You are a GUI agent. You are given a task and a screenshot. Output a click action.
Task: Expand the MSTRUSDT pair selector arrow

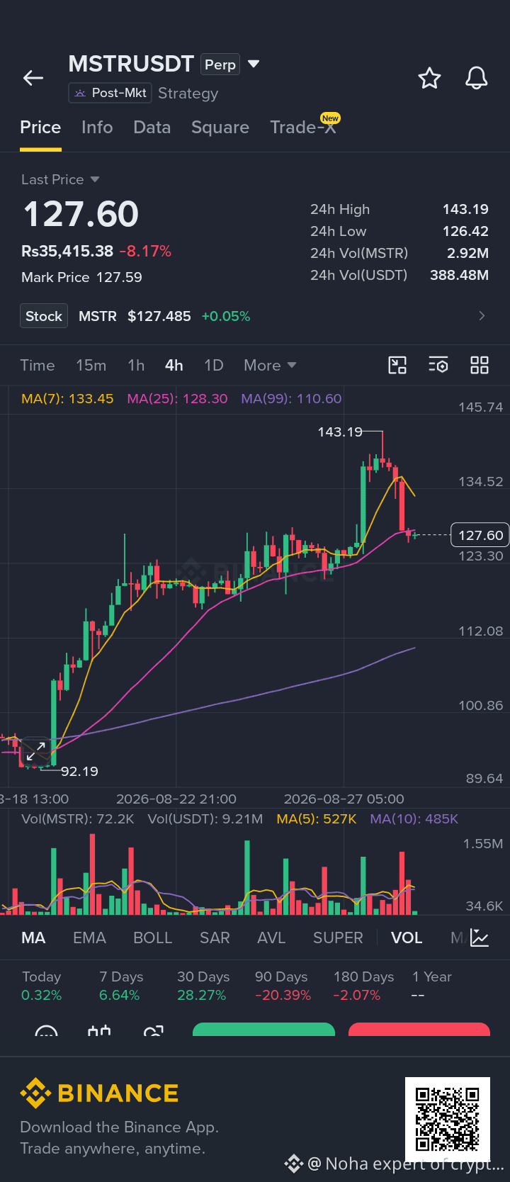[x=254, y=64]
